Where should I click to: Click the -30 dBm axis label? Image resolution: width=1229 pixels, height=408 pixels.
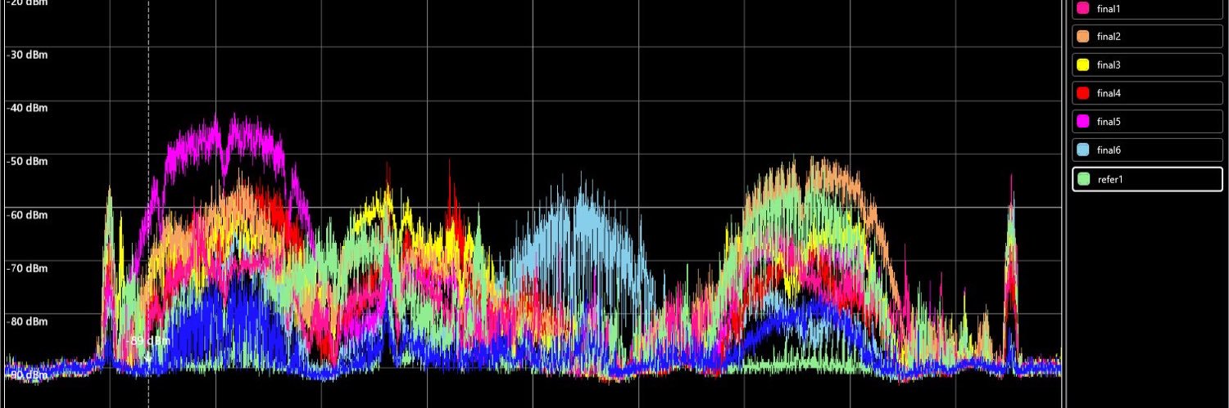tap(26, 56)
